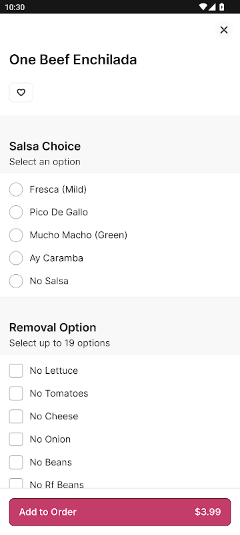Click the Salsa Choice section heading
Viewport: 240px width, 535px height.
tap(45, 146)
